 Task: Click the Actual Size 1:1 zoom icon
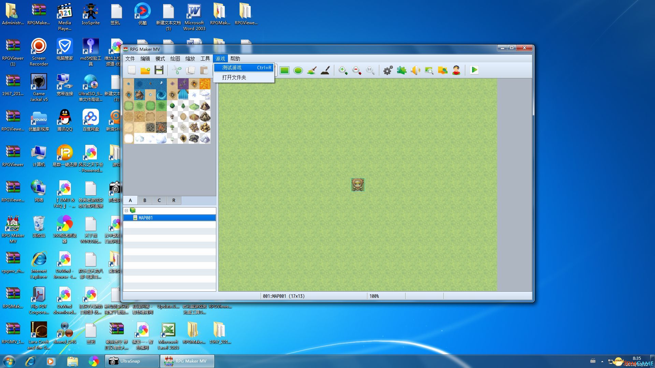click(370, 70)
